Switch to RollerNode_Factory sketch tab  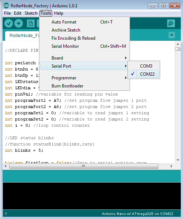pos(22,36)
